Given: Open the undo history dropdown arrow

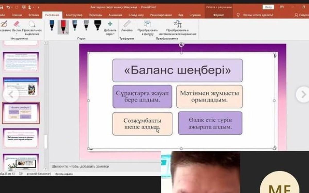Looking at the screenshot, I should pos(13,7).
